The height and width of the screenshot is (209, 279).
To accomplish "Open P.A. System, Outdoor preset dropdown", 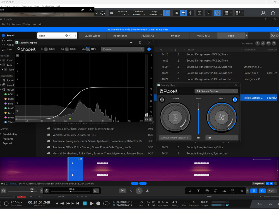I will click(x=216, y=91).
